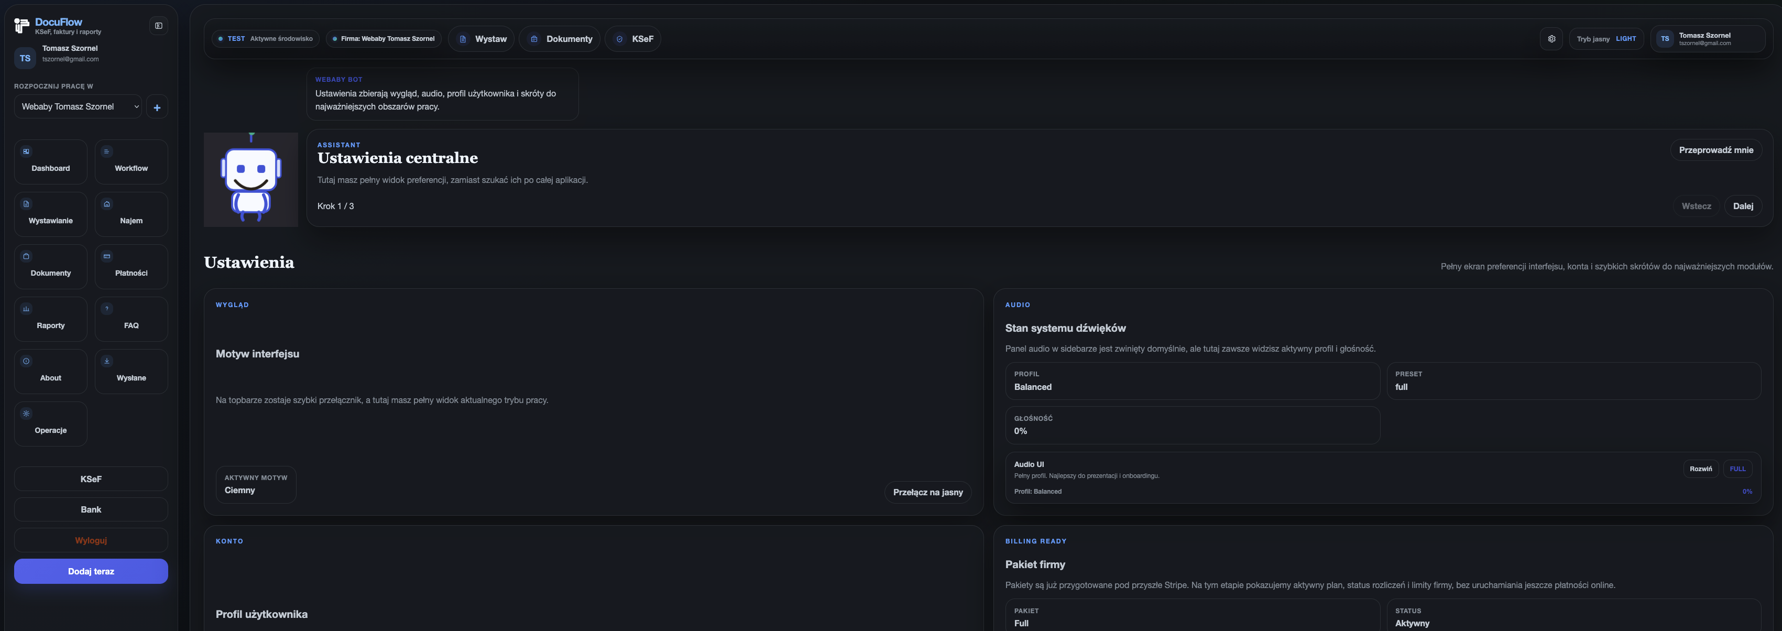This screenshot has height=631, width=1782.
Task: Click the Profil Balanced value card
Action: [x=1192, y=380]
